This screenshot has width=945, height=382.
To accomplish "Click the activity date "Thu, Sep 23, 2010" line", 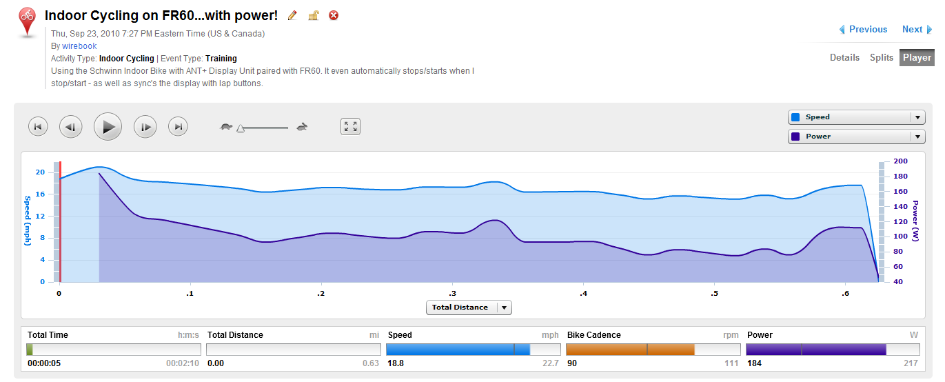I will coord(158,34).
